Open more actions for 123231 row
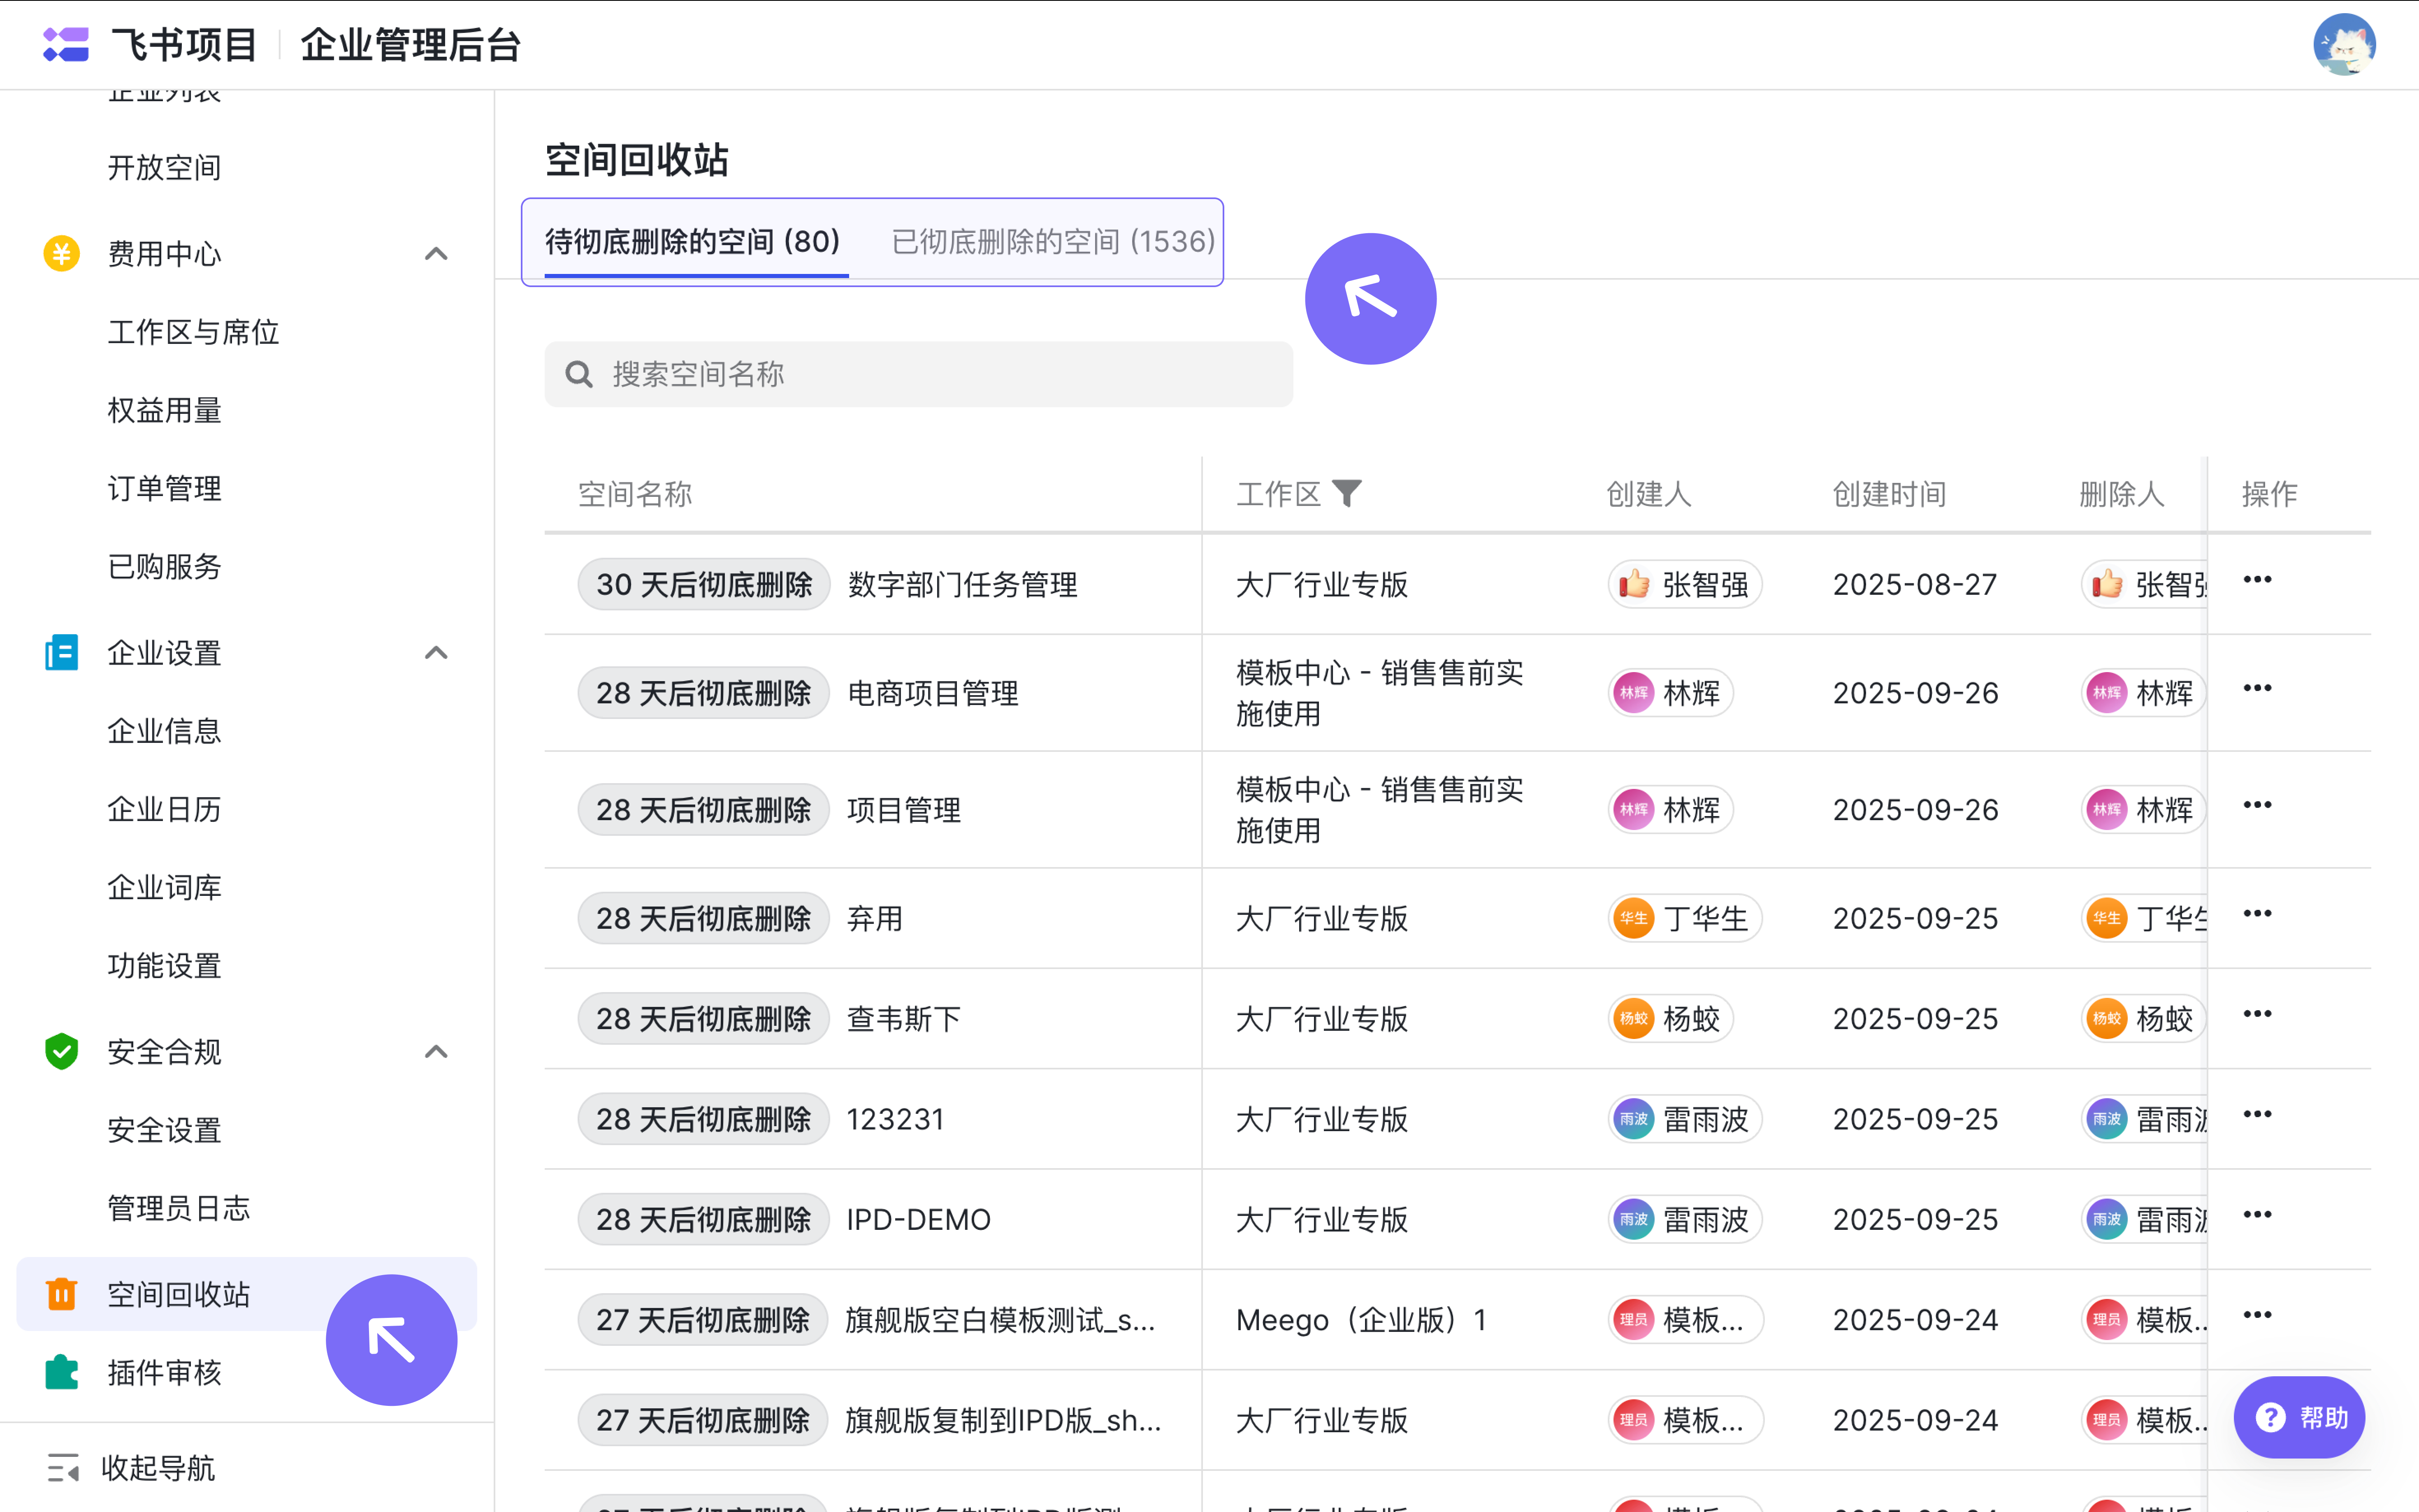This screenshot has height=1512, width=2419. click(2257, 1114)
